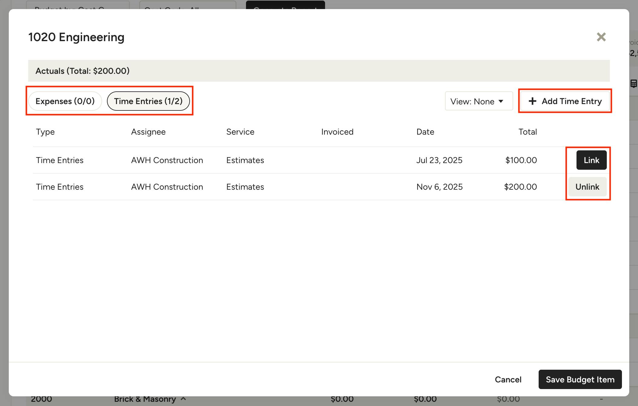The width and height of the screenshot is (638, 406).
Task: Click the Assignee column header
Action: click(x=148, y=132)
